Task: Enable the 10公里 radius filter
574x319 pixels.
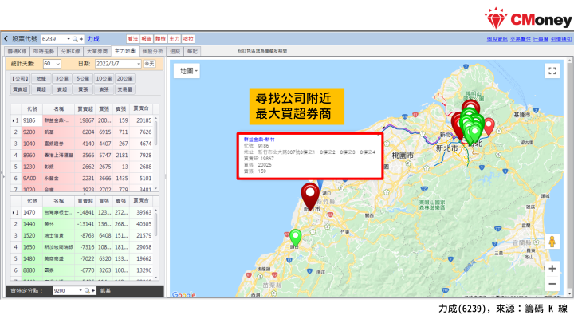Action: coord(104,78)
